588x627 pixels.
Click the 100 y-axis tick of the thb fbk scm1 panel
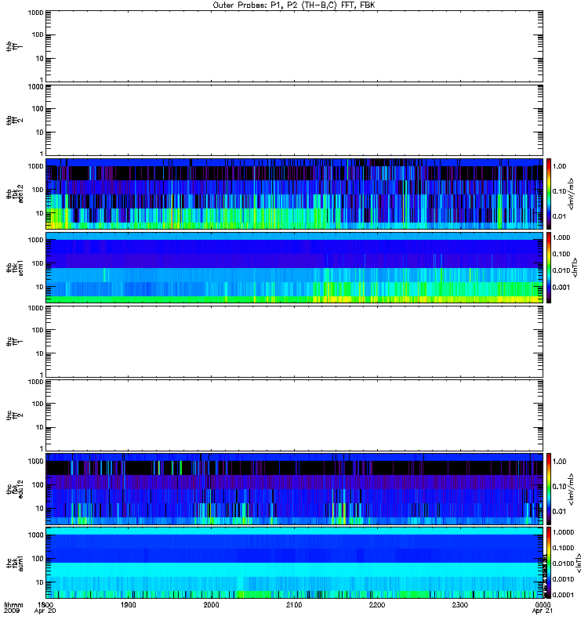pos(38,263)
